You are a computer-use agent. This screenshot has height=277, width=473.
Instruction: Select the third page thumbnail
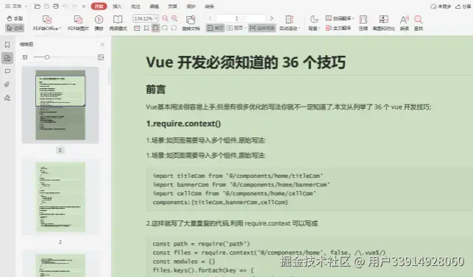click(x=60, y=265)
